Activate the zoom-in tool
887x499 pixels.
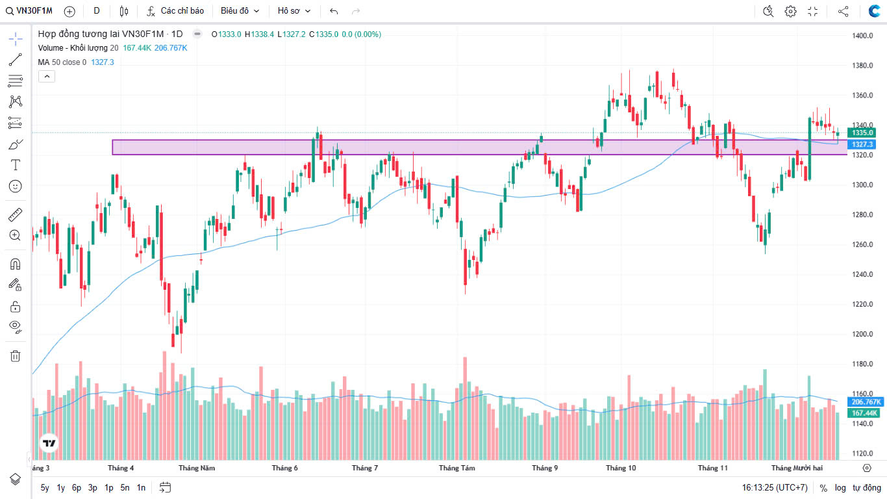tap(16, 235)
